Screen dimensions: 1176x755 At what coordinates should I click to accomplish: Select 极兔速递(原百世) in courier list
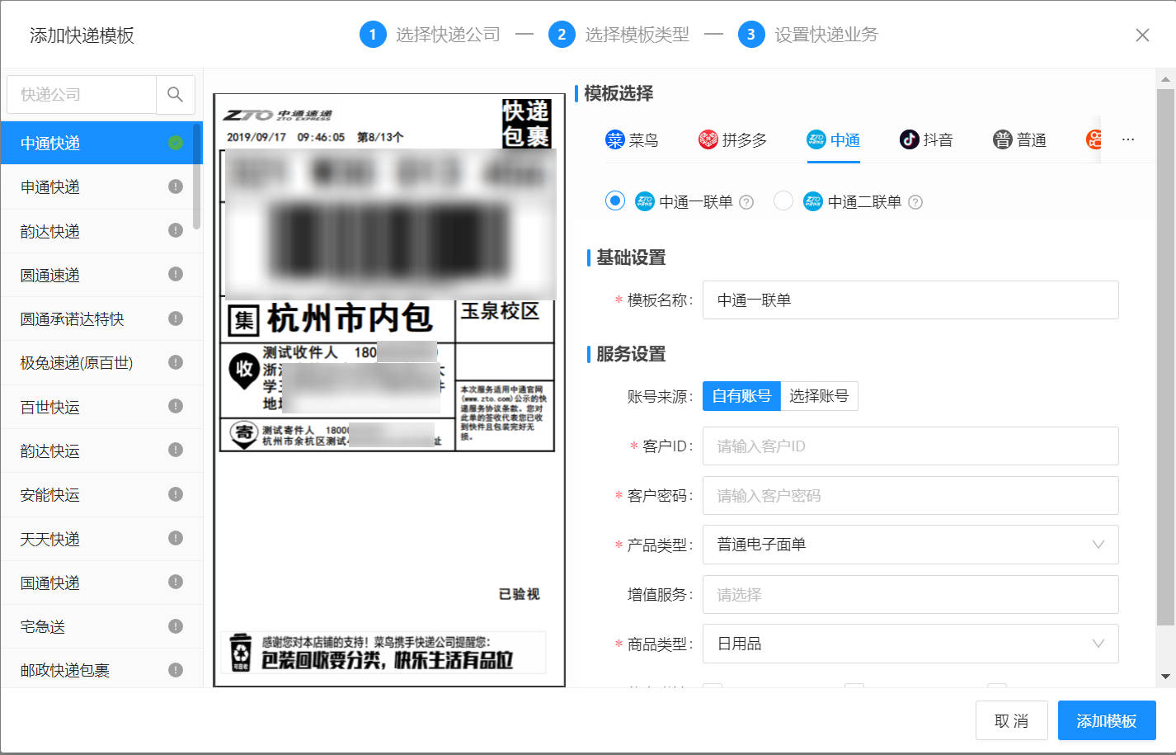(x=101, y=362)
